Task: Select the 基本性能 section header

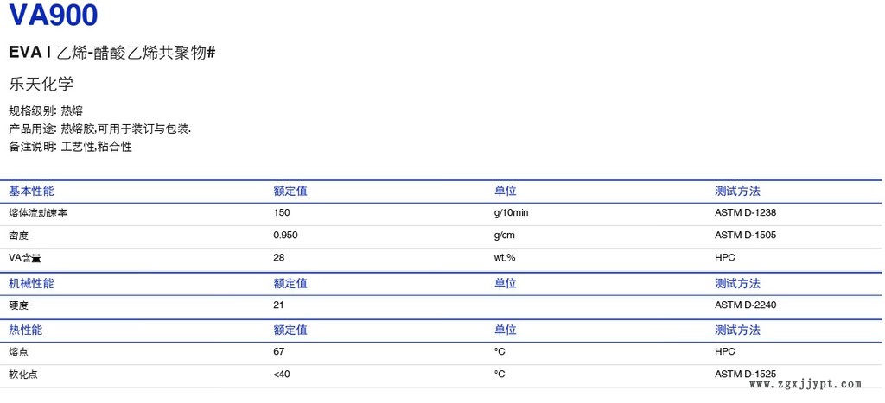Action: [x=31, y=192]
